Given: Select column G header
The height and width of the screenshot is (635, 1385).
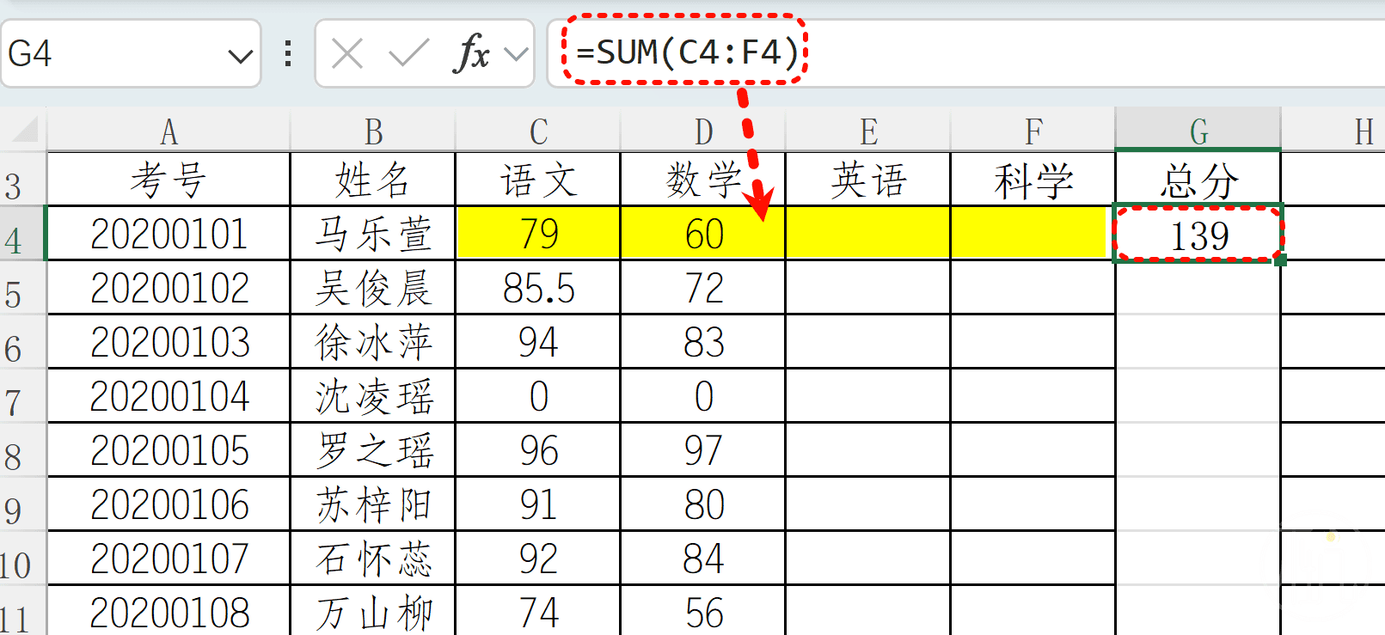Looking at the screenshot, I should click(x=1198, y=131).
